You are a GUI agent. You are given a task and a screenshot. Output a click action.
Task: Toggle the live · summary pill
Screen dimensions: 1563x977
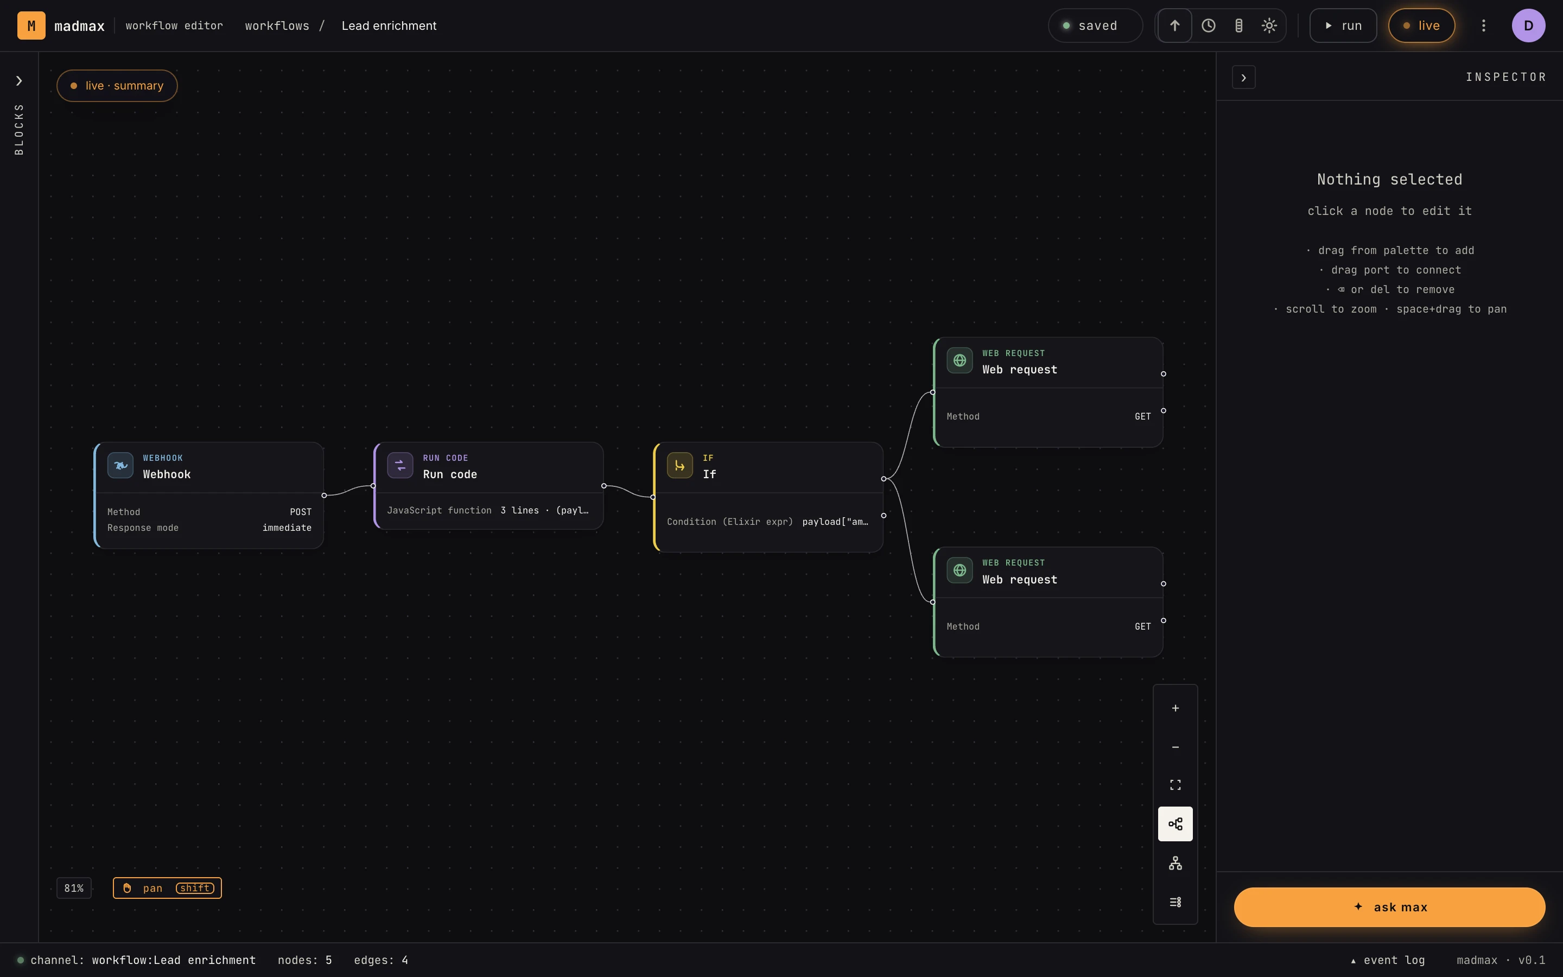pos(117,86)
